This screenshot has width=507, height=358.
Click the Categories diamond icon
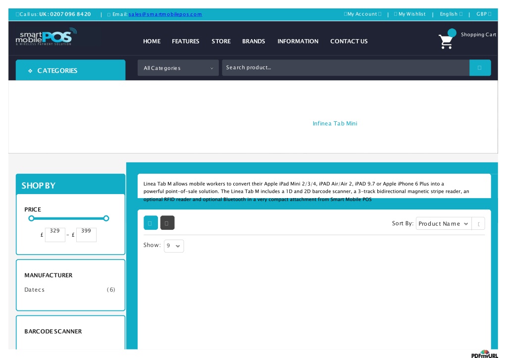click(30, 70)
